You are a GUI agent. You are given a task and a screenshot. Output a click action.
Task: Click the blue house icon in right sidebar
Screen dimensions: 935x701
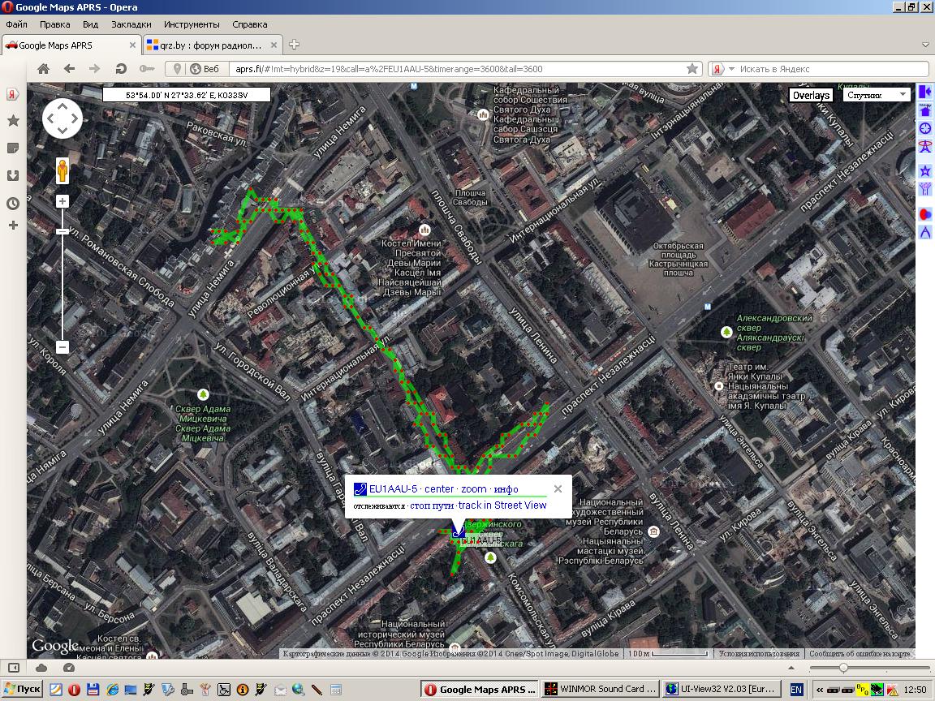[x=924, y=110]
